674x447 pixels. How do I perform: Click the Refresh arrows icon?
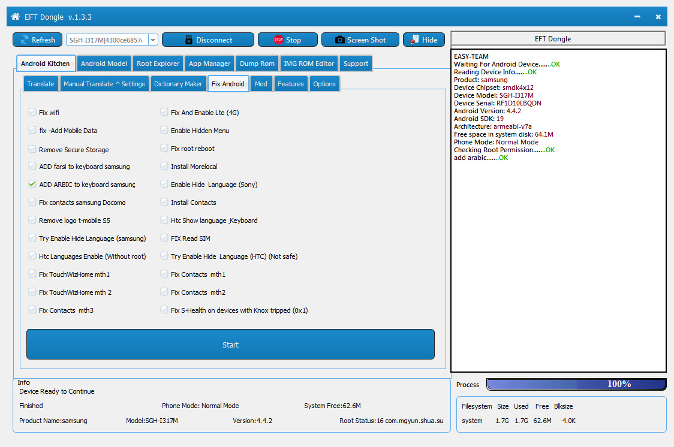[x=24, y=40]
